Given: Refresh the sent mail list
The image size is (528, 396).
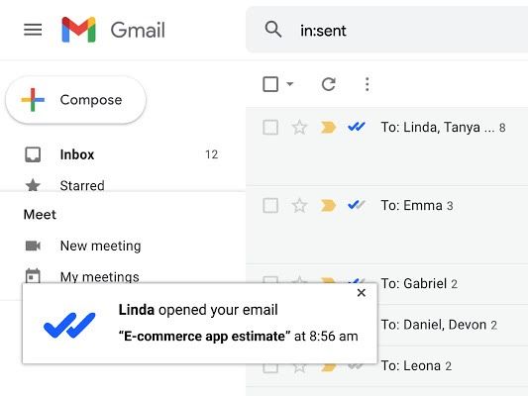Looking at the screenshot, I should tap(328, 84).
